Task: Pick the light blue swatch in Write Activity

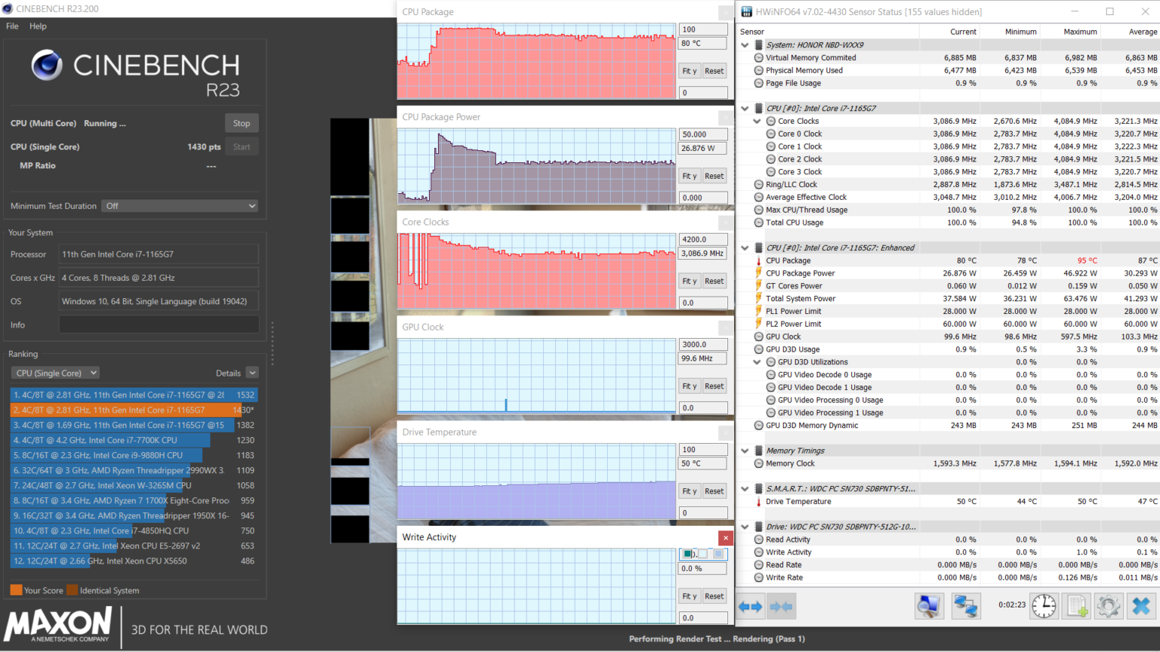Action: (718, 554)
